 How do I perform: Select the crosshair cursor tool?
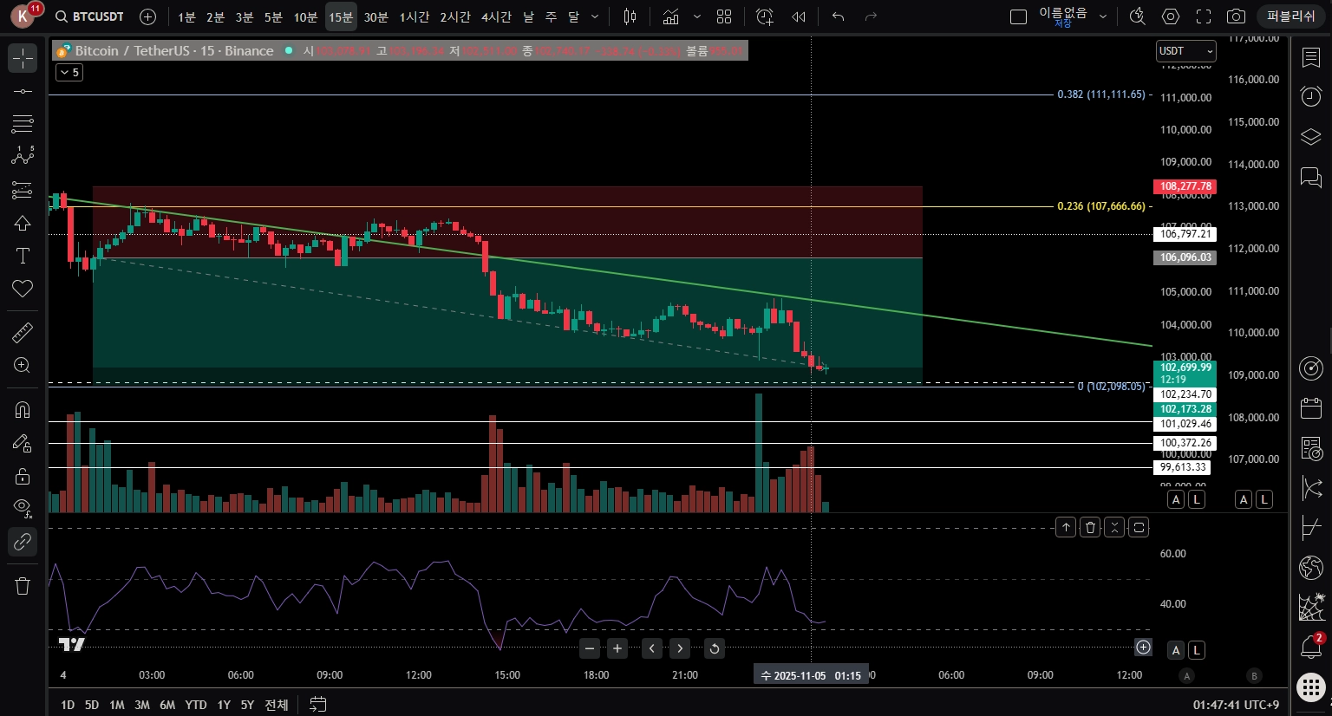23,58
